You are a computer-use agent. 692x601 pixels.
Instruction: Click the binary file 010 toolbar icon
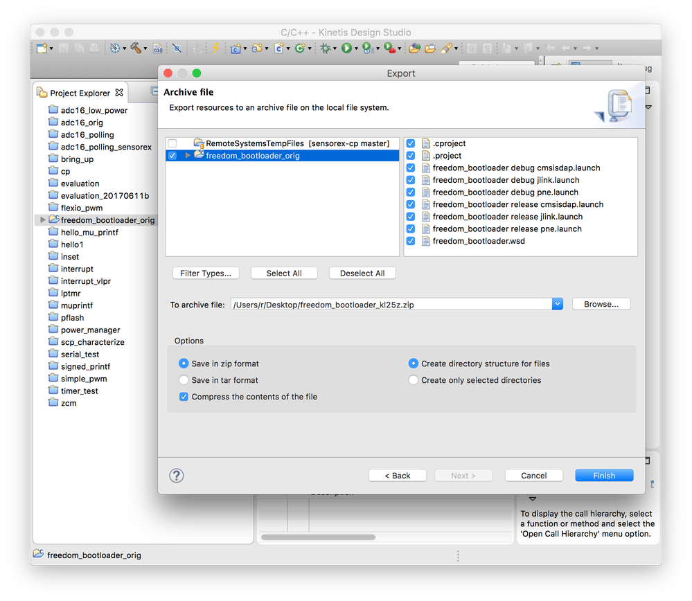coord(157,48)
